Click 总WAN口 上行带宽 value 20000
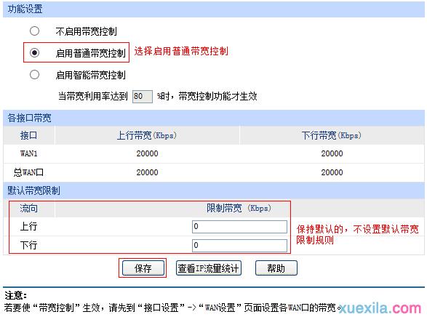Image resolution: width=427 pixels, height=317 pixels. 148,172
